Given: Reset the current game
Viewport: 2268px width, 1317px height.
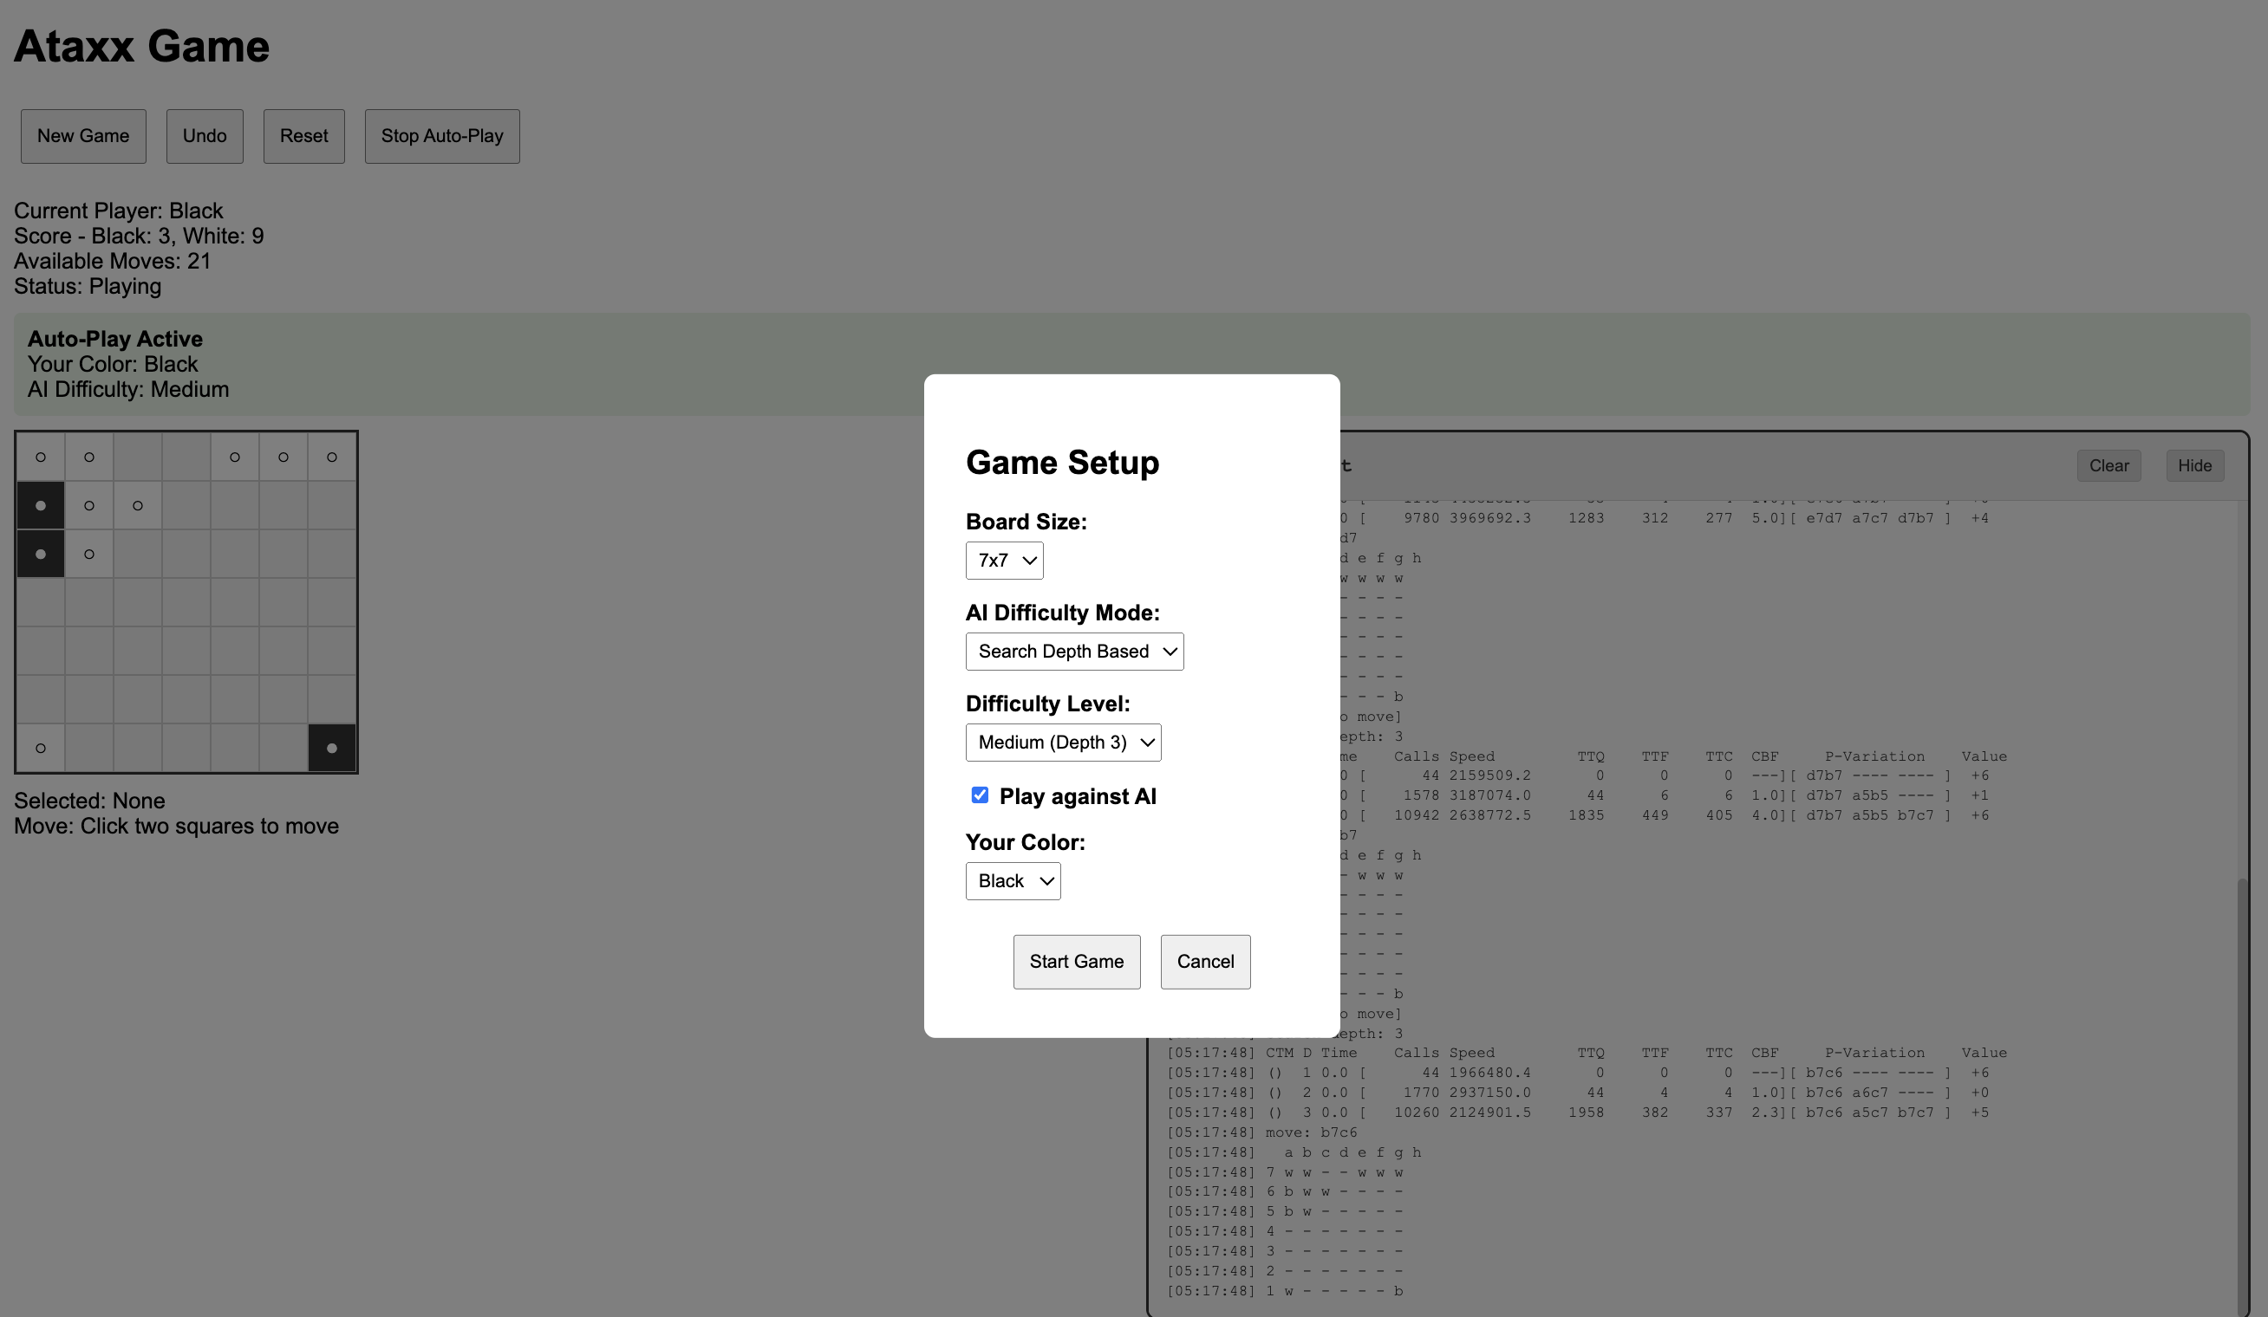Looking at the screenshot, I should point(303,136).
